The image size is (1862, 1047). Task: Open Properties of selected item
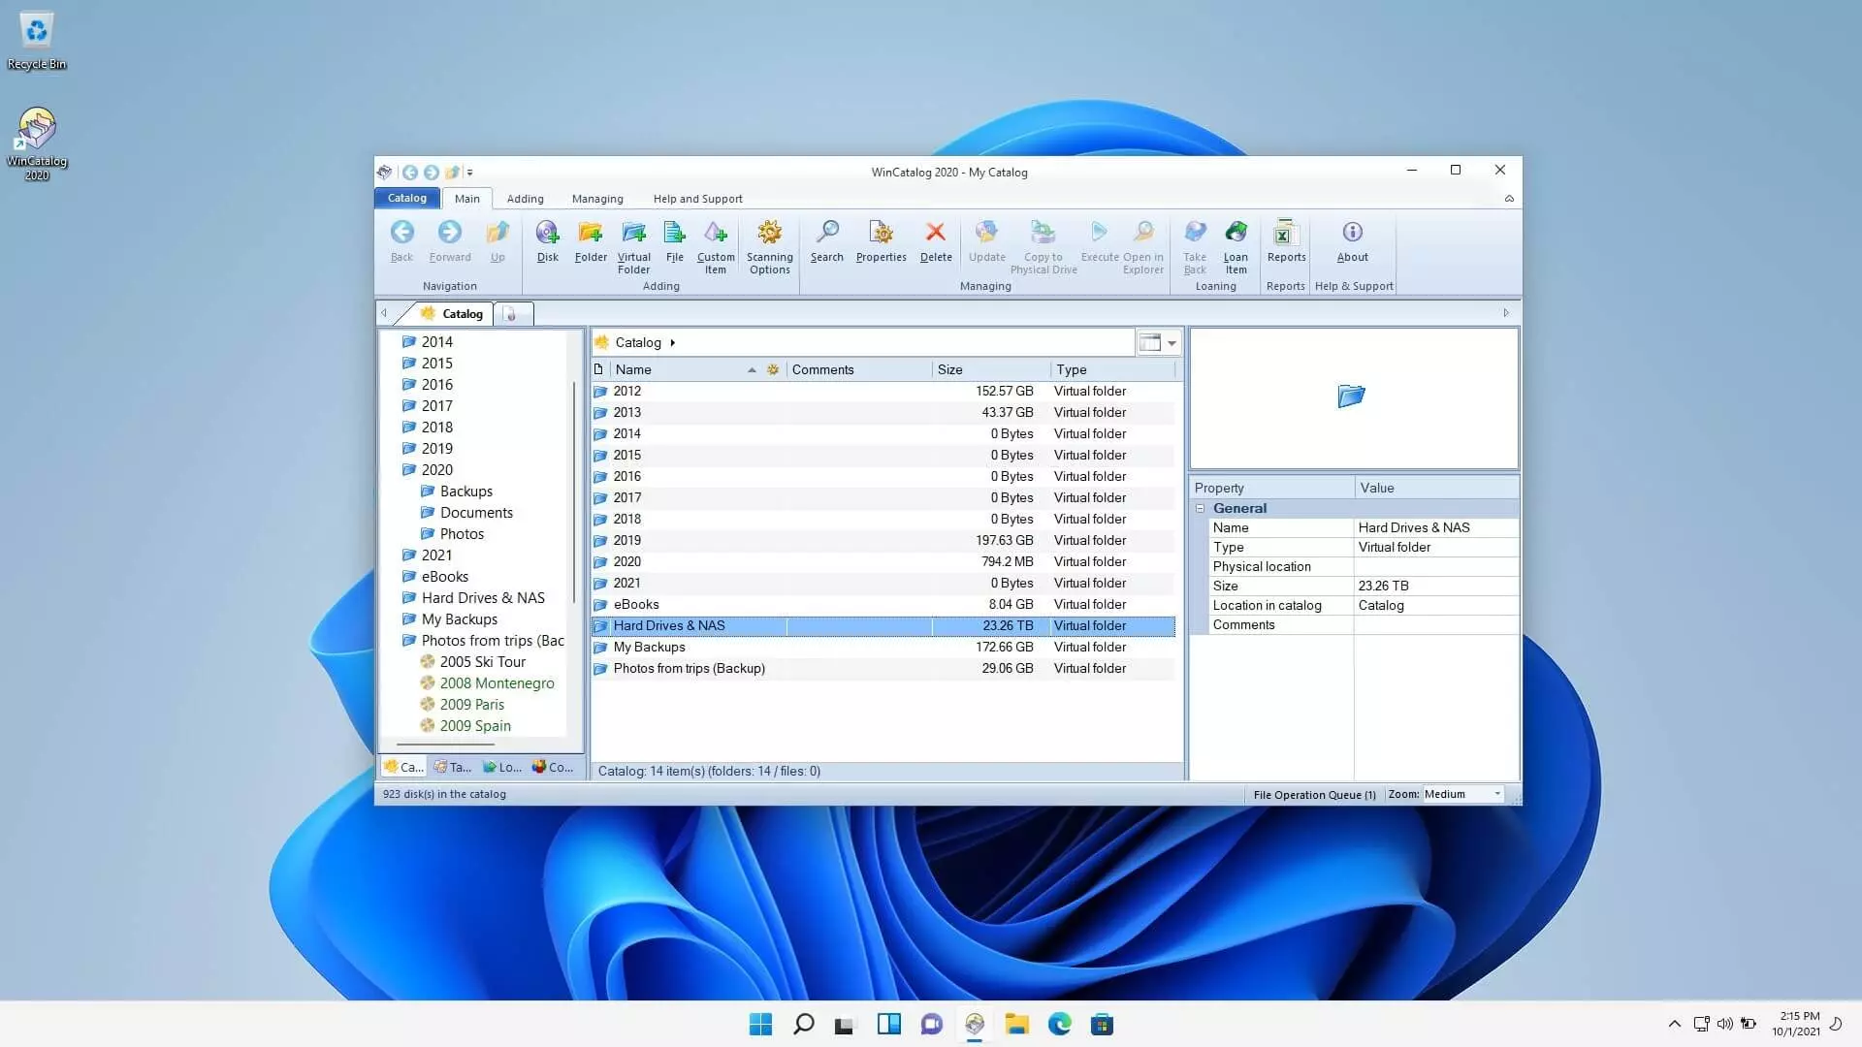(882, 241)
